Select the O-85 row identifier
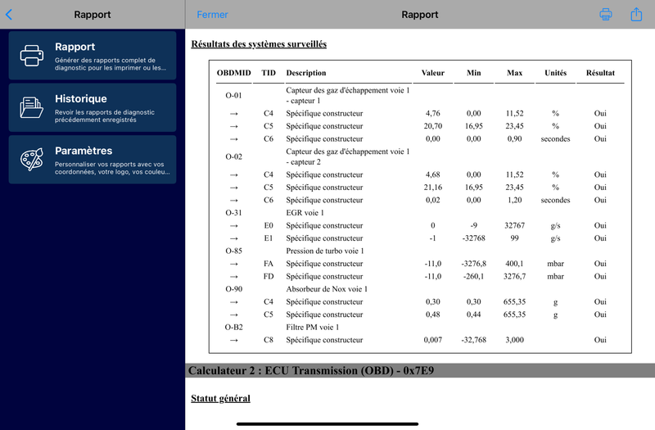This screenshot has height=430, width=655. click(234, 251)
